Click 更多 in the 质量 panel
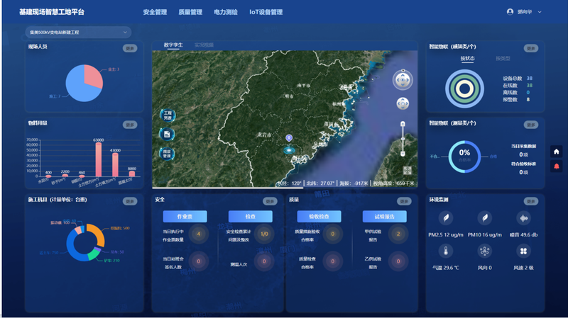Viewport: 568px width, 318px height. (x=404, y=201)
